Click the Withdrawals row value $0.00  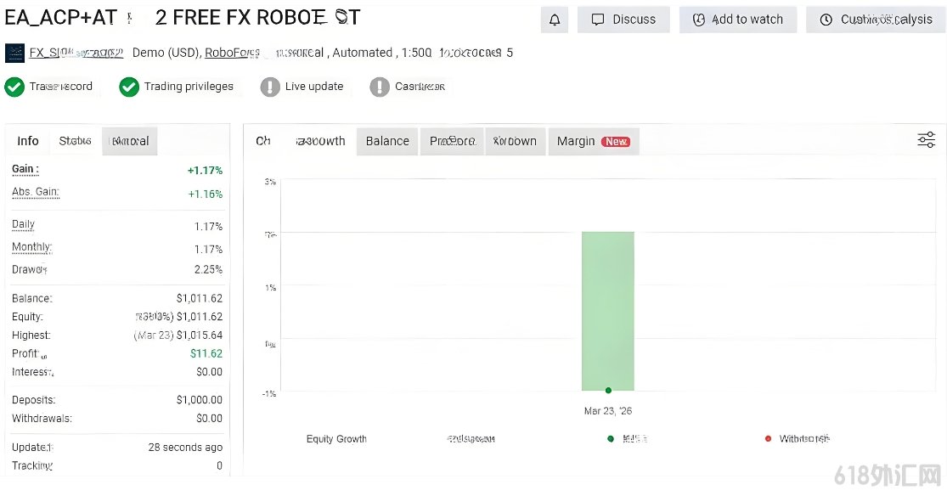coord(209,418)
